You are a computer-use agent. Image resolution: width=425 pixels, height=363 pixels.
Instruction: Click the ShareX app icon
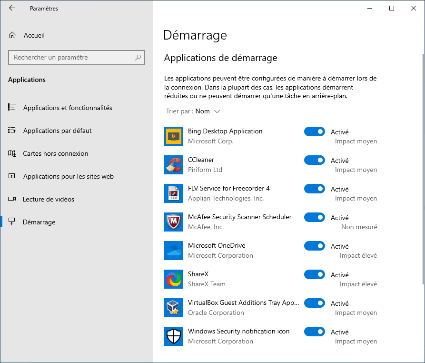(x=173, y=279)
